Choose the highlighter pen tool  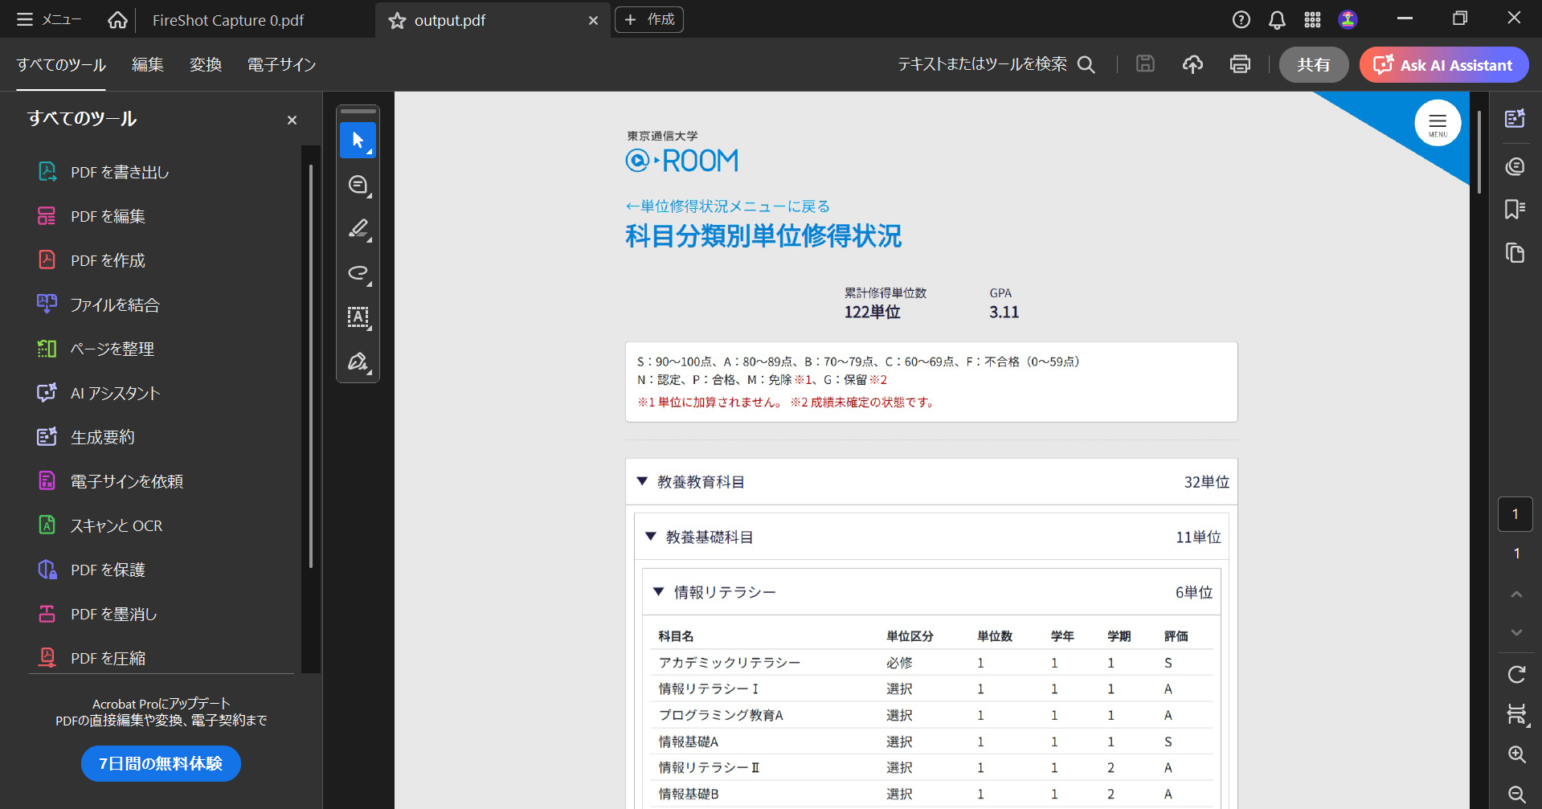point(358,229)
